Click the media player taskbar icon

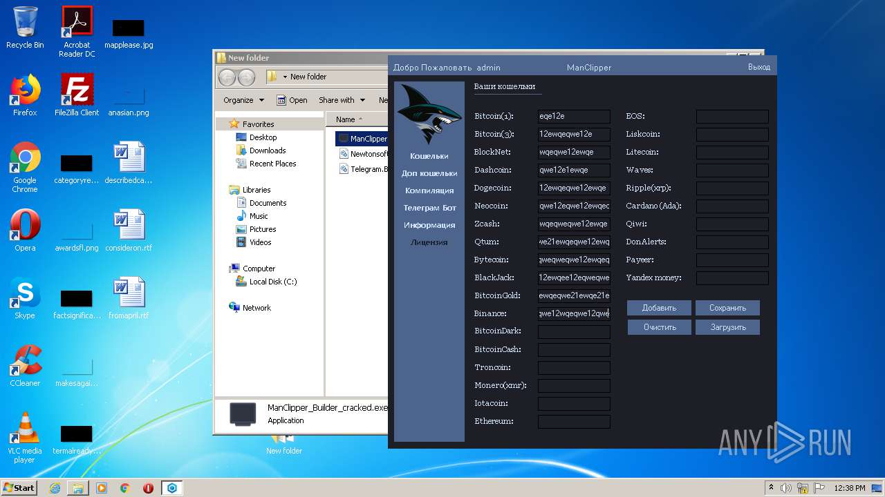click(x=102, y=488)
